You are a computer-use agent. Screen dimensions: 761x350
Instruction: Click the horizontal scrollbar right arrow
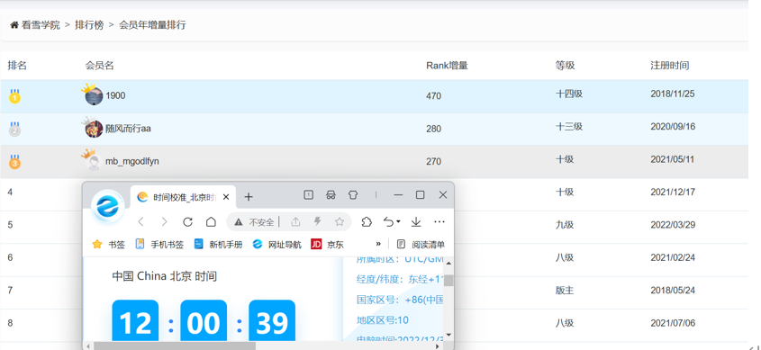pyautogui.click(x=438, y=346)
